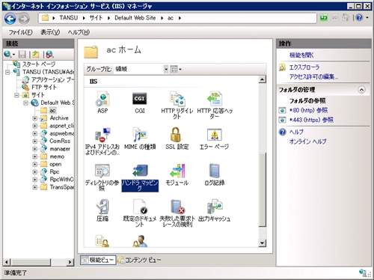Open the ヘルプ(H) menu
This screenshot has height=280, width=374.
coord(79,32)
